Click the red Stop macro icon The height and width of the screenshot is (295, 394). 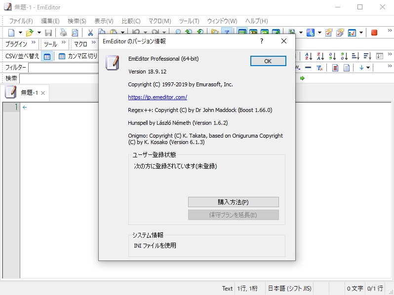tap(374, 33)
